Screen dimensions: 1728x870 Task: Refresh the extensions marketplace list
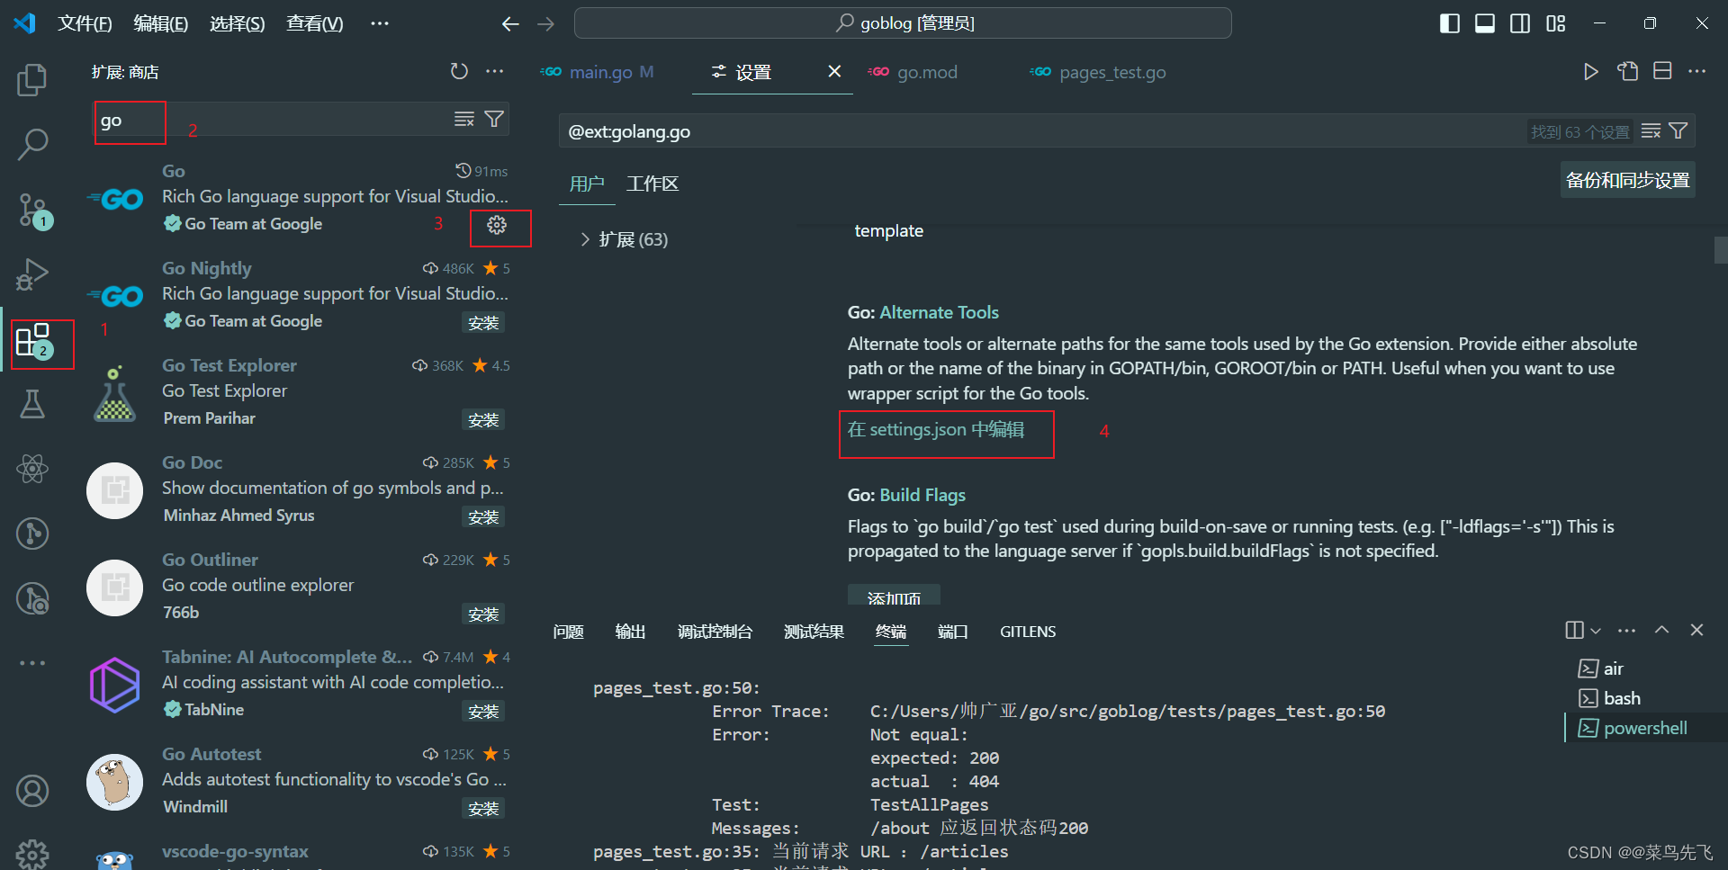(x=459, y=71)
